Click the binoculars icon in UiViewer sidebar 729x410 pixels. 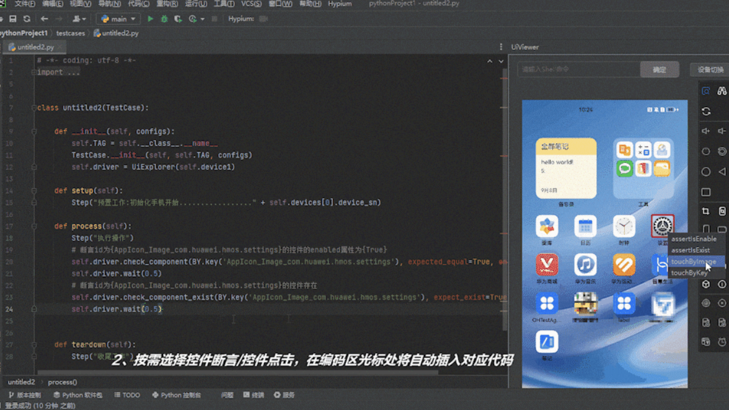click(722, 91)
